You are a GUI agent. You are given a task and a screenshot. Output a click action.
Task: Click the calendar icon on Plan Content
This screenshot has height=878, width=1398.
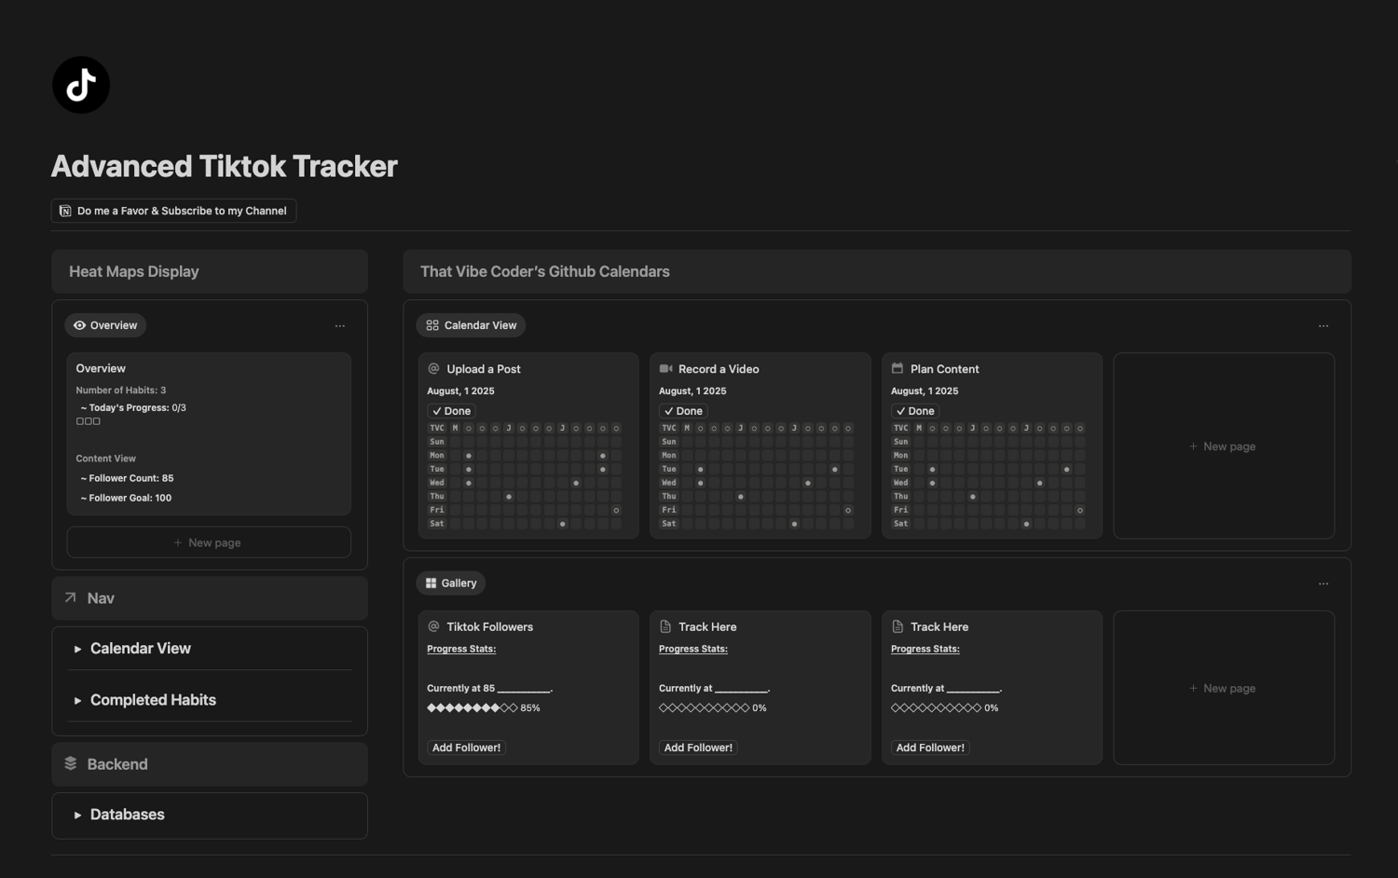coord(898,368)
